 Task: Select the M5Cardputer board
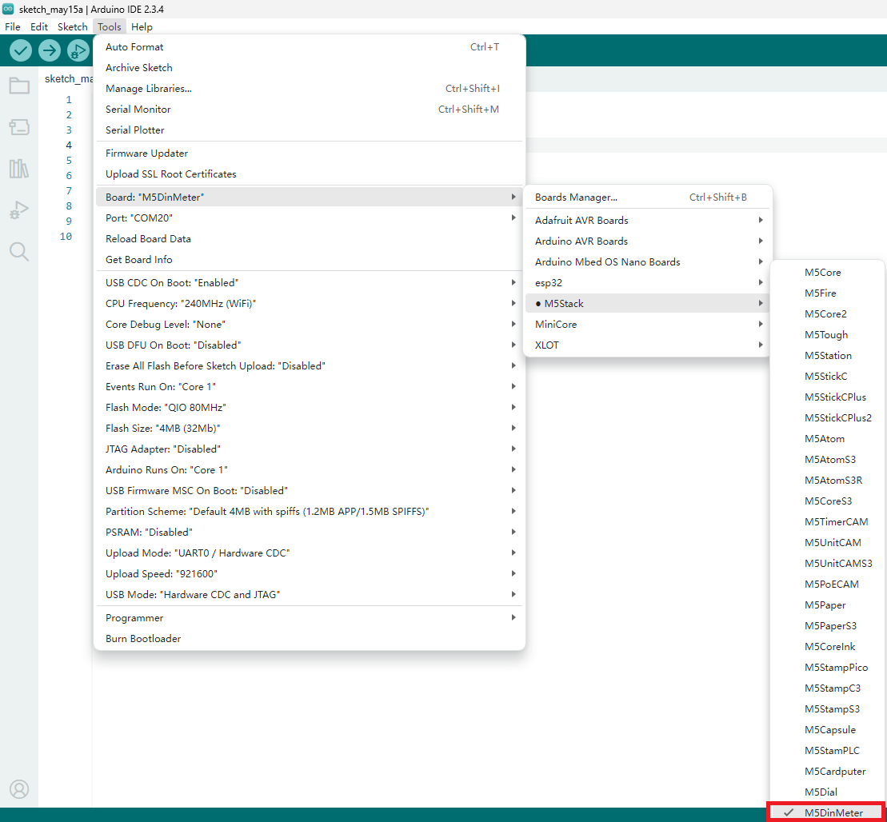click(827, 772)
